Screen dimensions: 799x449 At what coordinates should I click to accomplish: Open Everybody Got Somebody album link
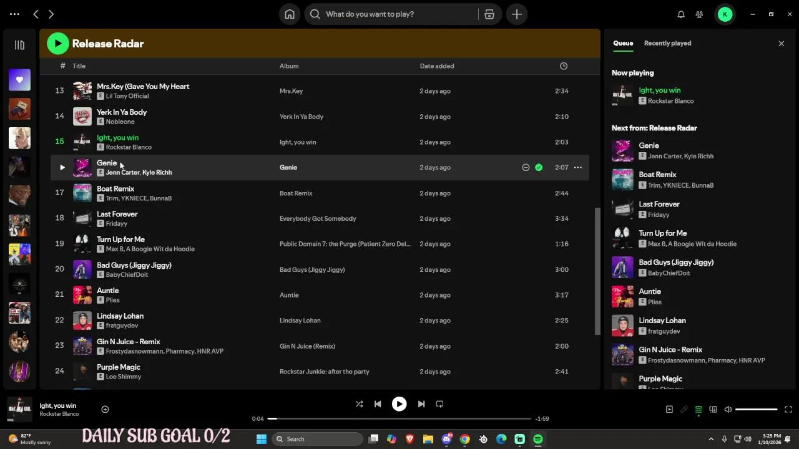click(318, 218)
